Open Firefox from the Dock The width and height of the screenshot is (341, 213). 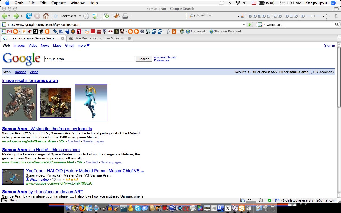(82, 208)
